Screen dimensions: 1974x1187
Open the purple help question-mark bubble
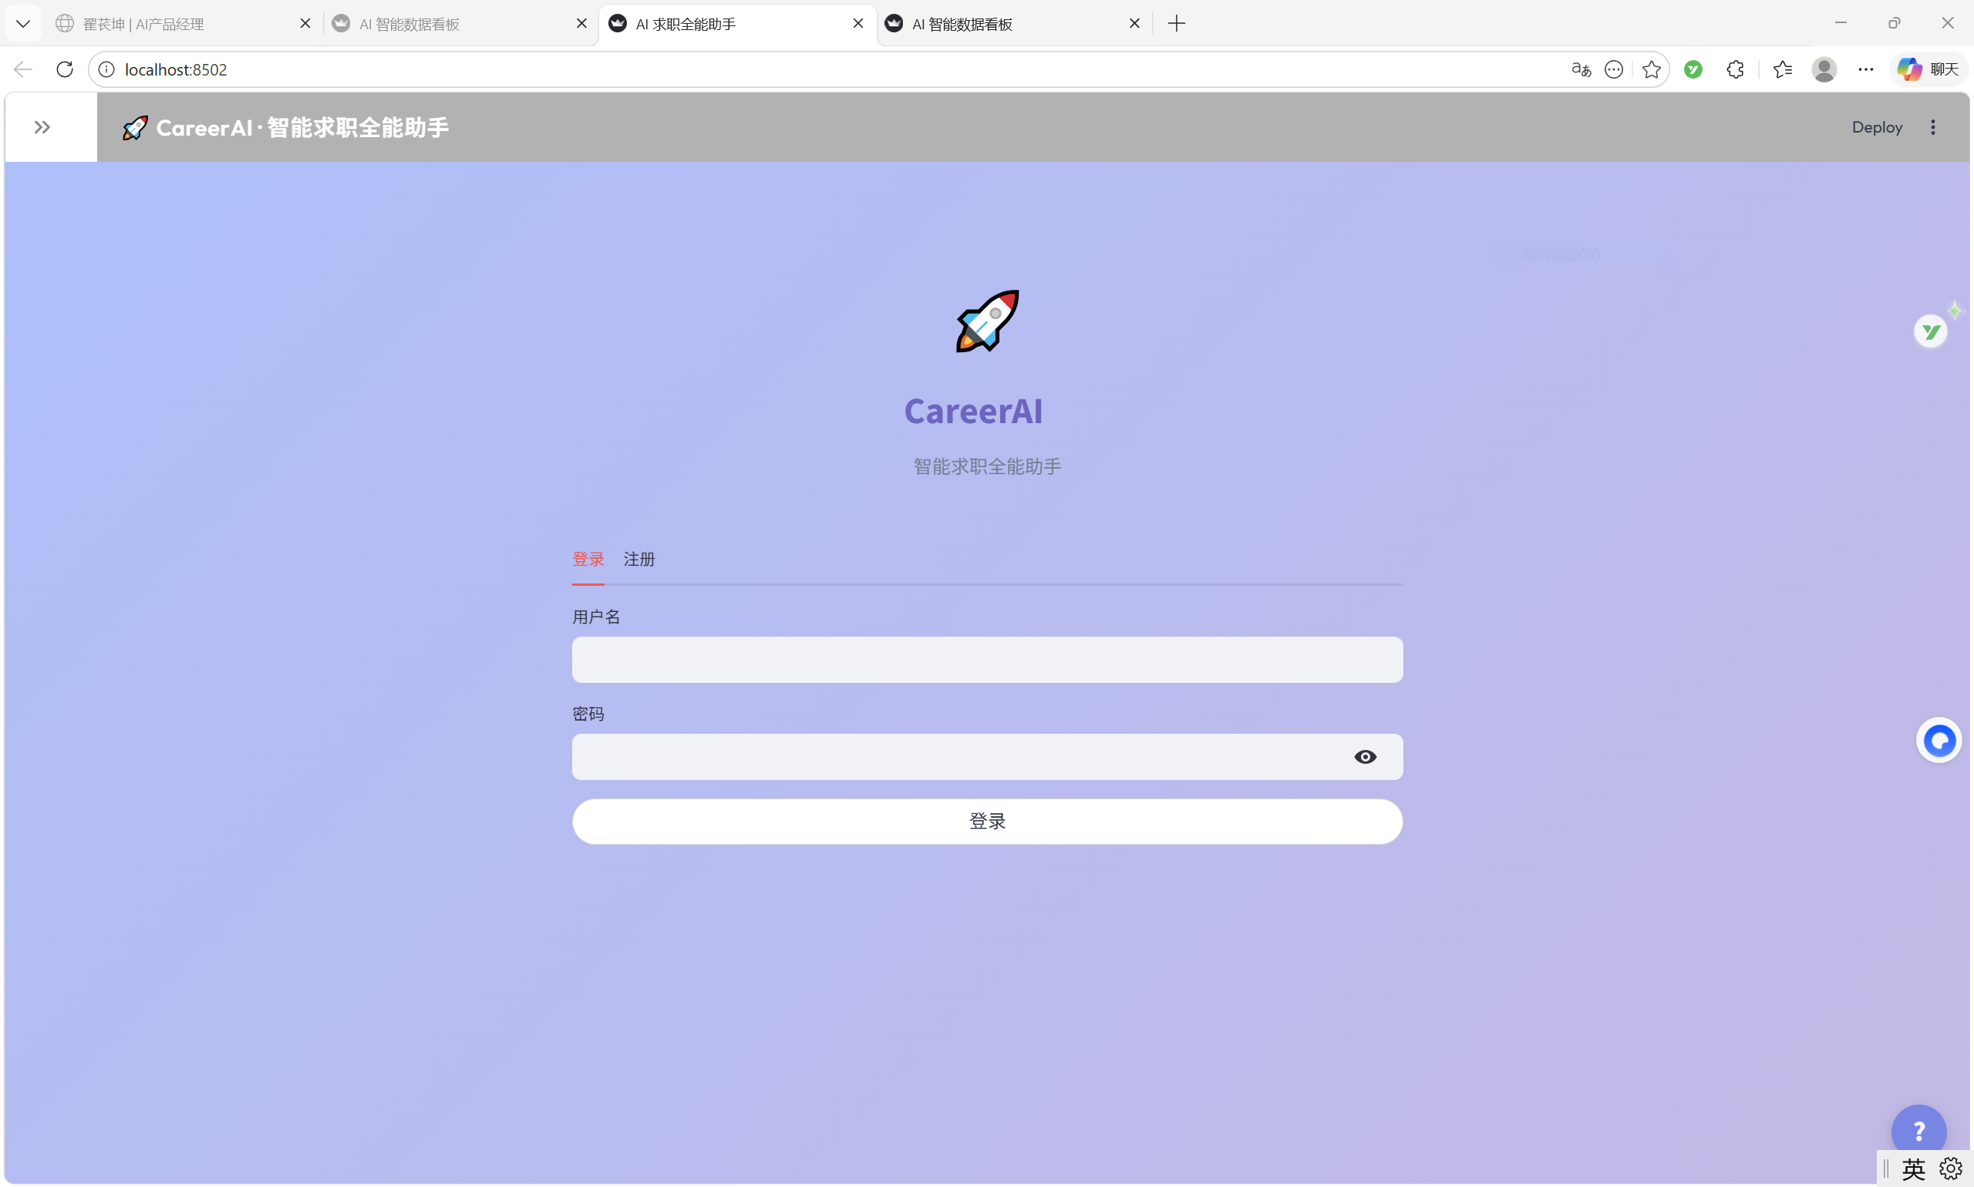1918,1130
